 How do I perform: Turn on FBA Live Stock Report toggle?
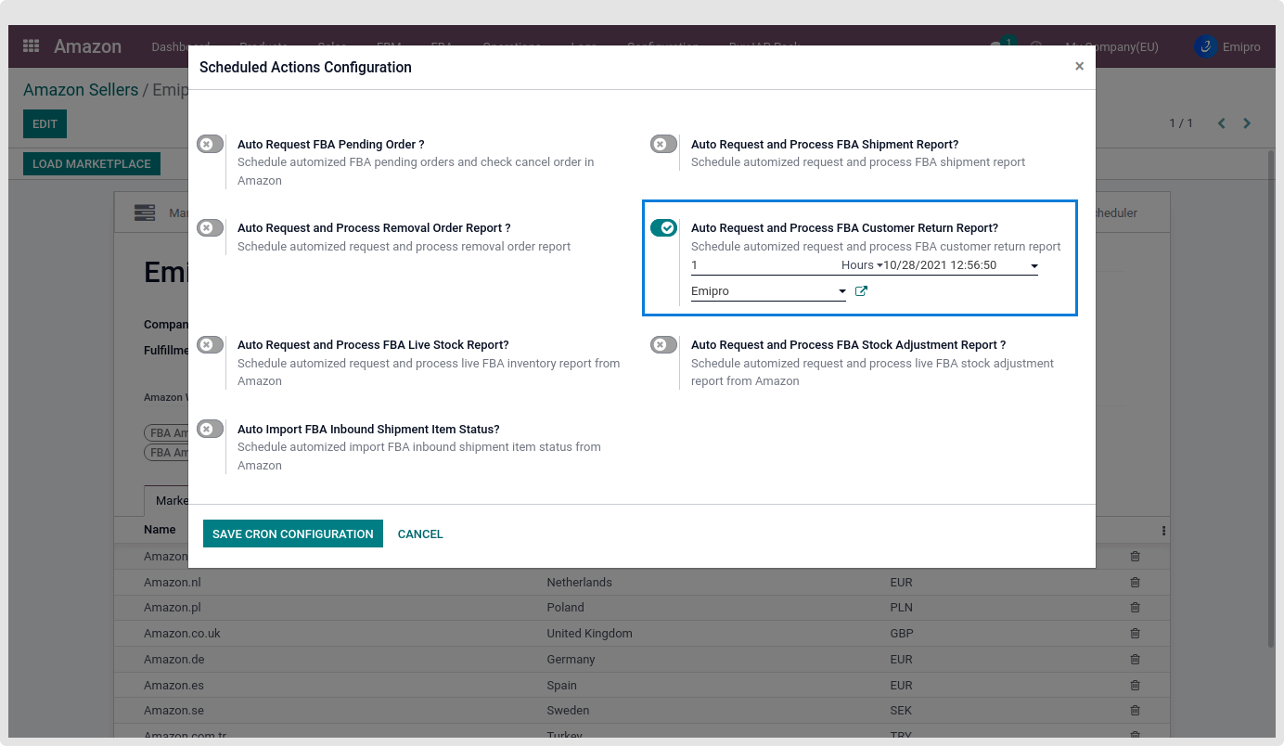coord(211,345)
